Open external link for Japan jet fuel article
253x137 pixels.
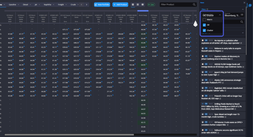point(218,75)
